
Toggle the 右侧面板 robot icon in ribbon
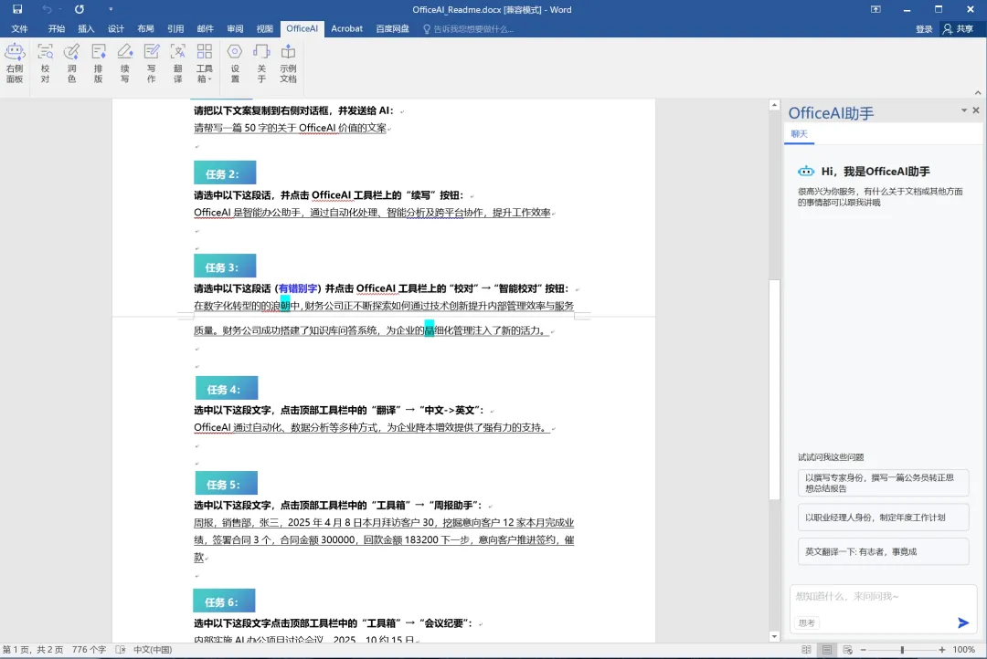[x=15, y=63]
